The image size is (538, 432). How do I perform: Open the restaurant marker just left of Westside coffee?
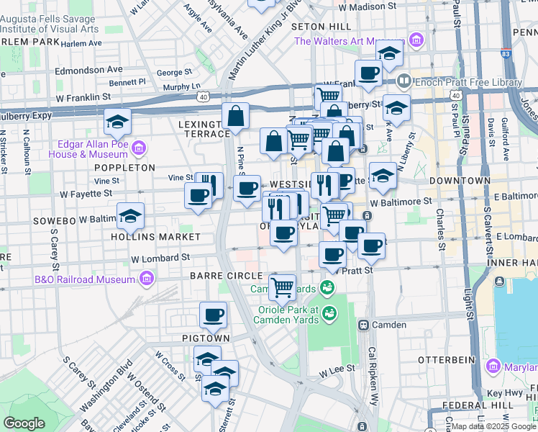[324, 186]
